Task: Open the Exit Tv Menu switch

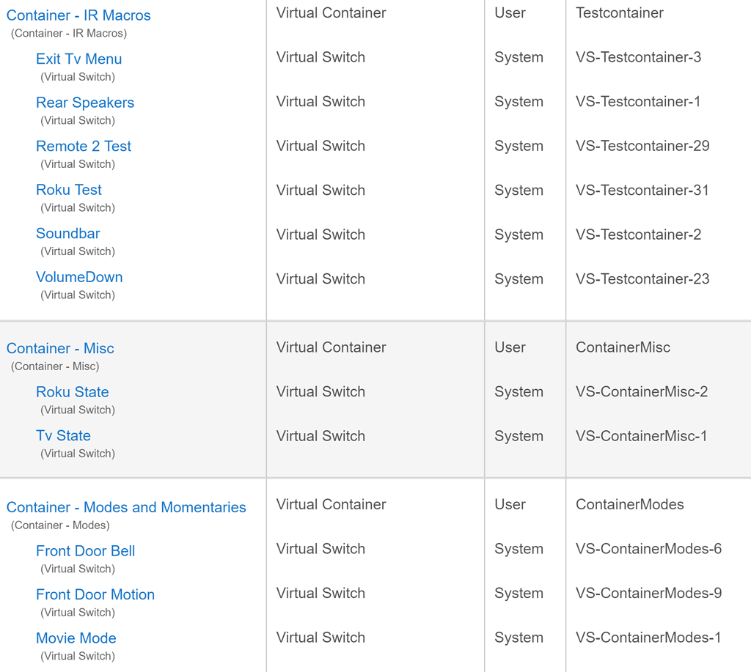Action: [x=79, y=59]
